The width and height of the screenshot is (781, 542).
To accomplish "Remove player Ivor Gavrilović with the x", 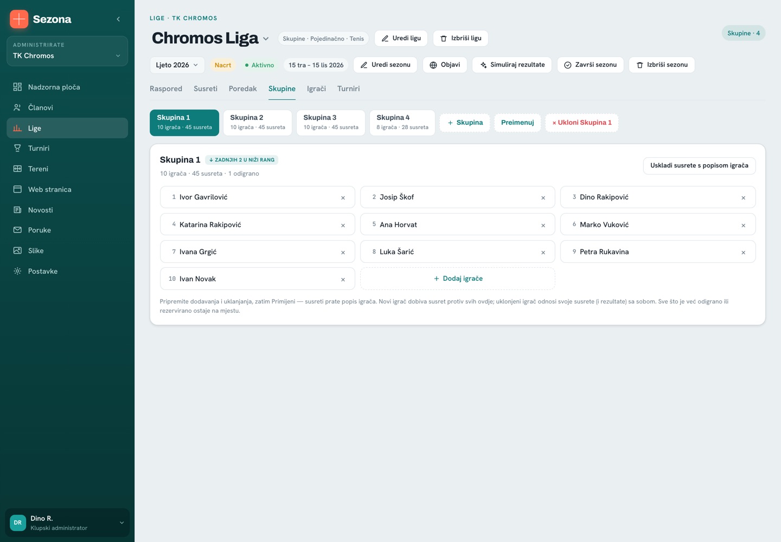I will pyautogui.click(x=343, y=198).
